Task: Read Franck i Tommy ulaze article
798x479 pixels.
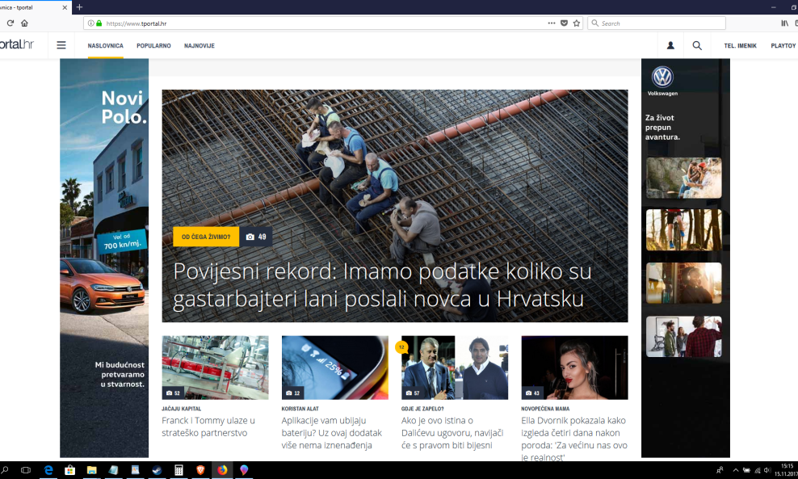Action: click(208, 426)
